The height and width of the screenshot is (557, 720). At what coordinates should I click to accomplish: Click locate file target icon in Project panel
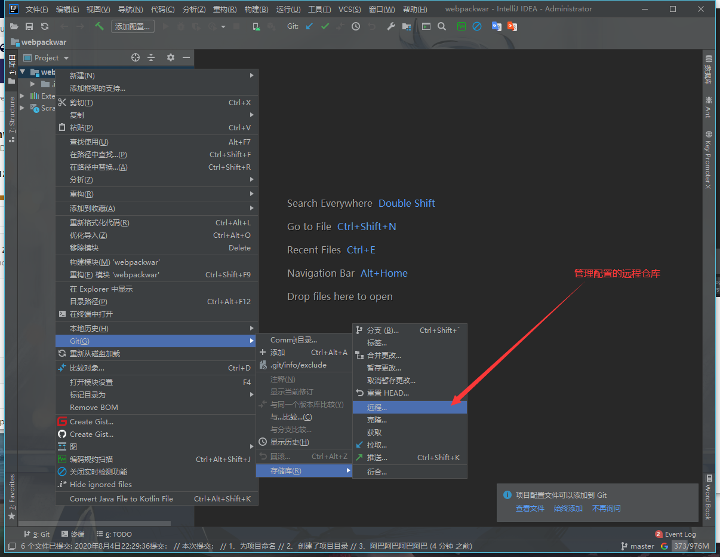tap(136, 57)
